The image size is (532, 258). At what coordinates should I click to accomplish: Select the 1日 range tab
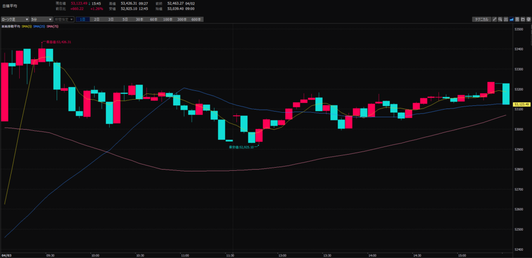click(83, 19)
